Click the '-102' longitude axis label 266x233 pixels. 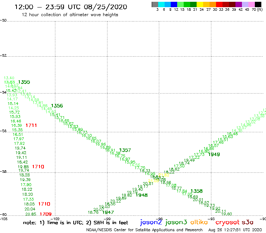tap(55, 219)
